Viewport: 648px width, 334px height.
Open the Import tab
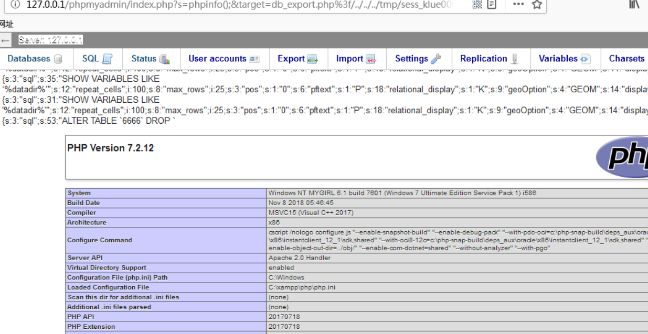coord(357,59)
